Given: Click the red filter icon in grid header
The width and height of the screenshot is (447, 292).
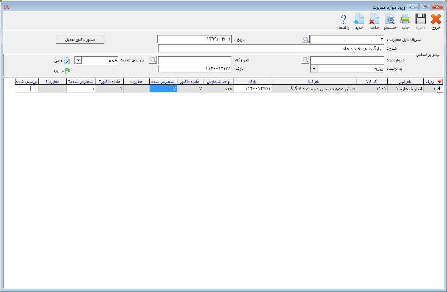Looking at the screenshot, I should coord(440,81).
